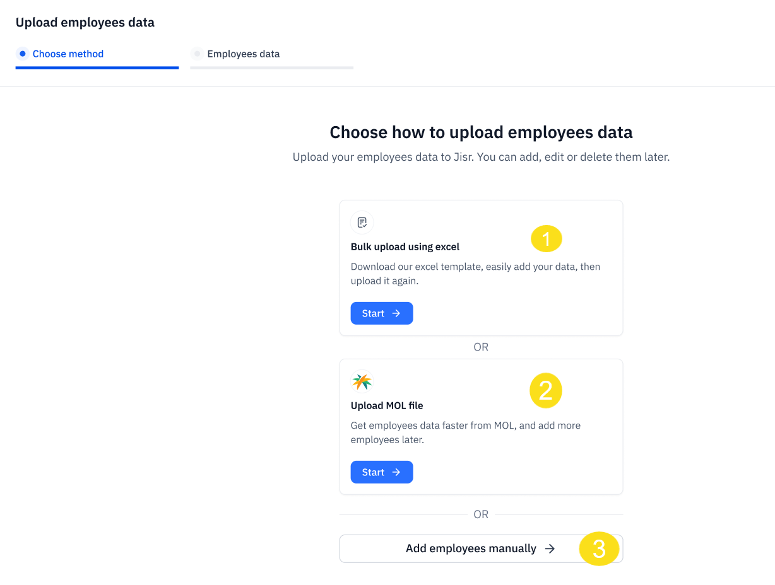The image size is (775, 585).
Task: Select the Choose method step indicator dot
Action: (23, 54)
